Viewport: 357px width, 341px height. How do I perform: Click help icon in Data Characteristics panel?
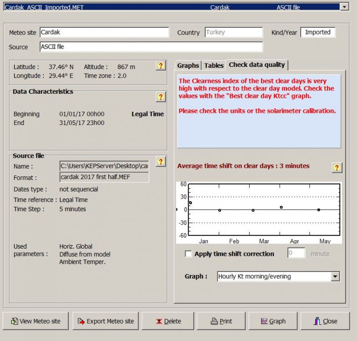(161, 97)
